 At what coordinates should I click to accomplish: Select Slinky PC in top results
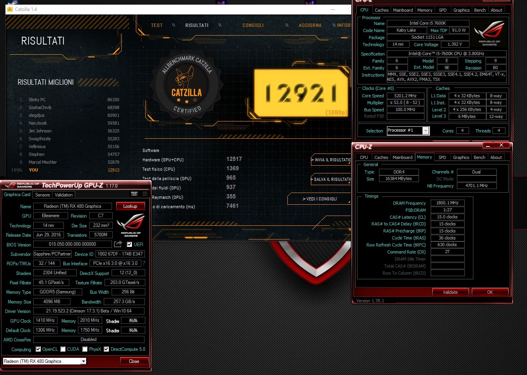pos(70,100)
